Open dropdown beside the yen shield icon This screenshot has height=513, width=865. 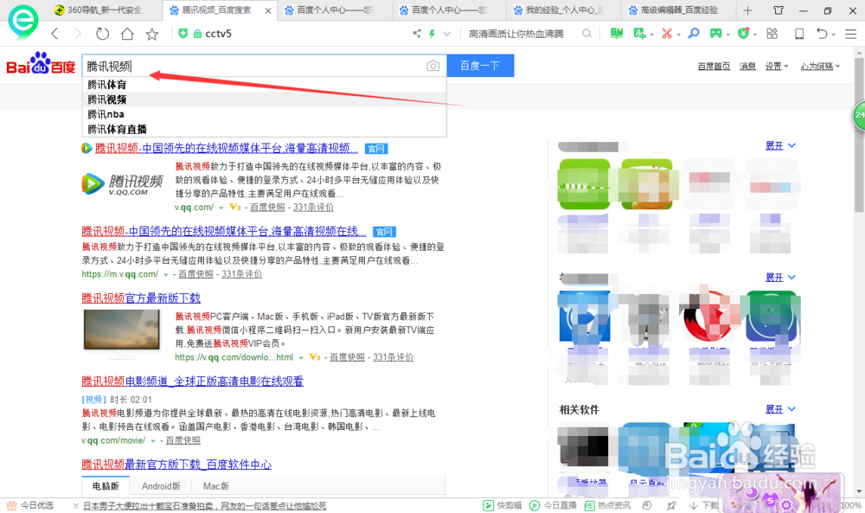pyautogui.click(x=754, y=35)
